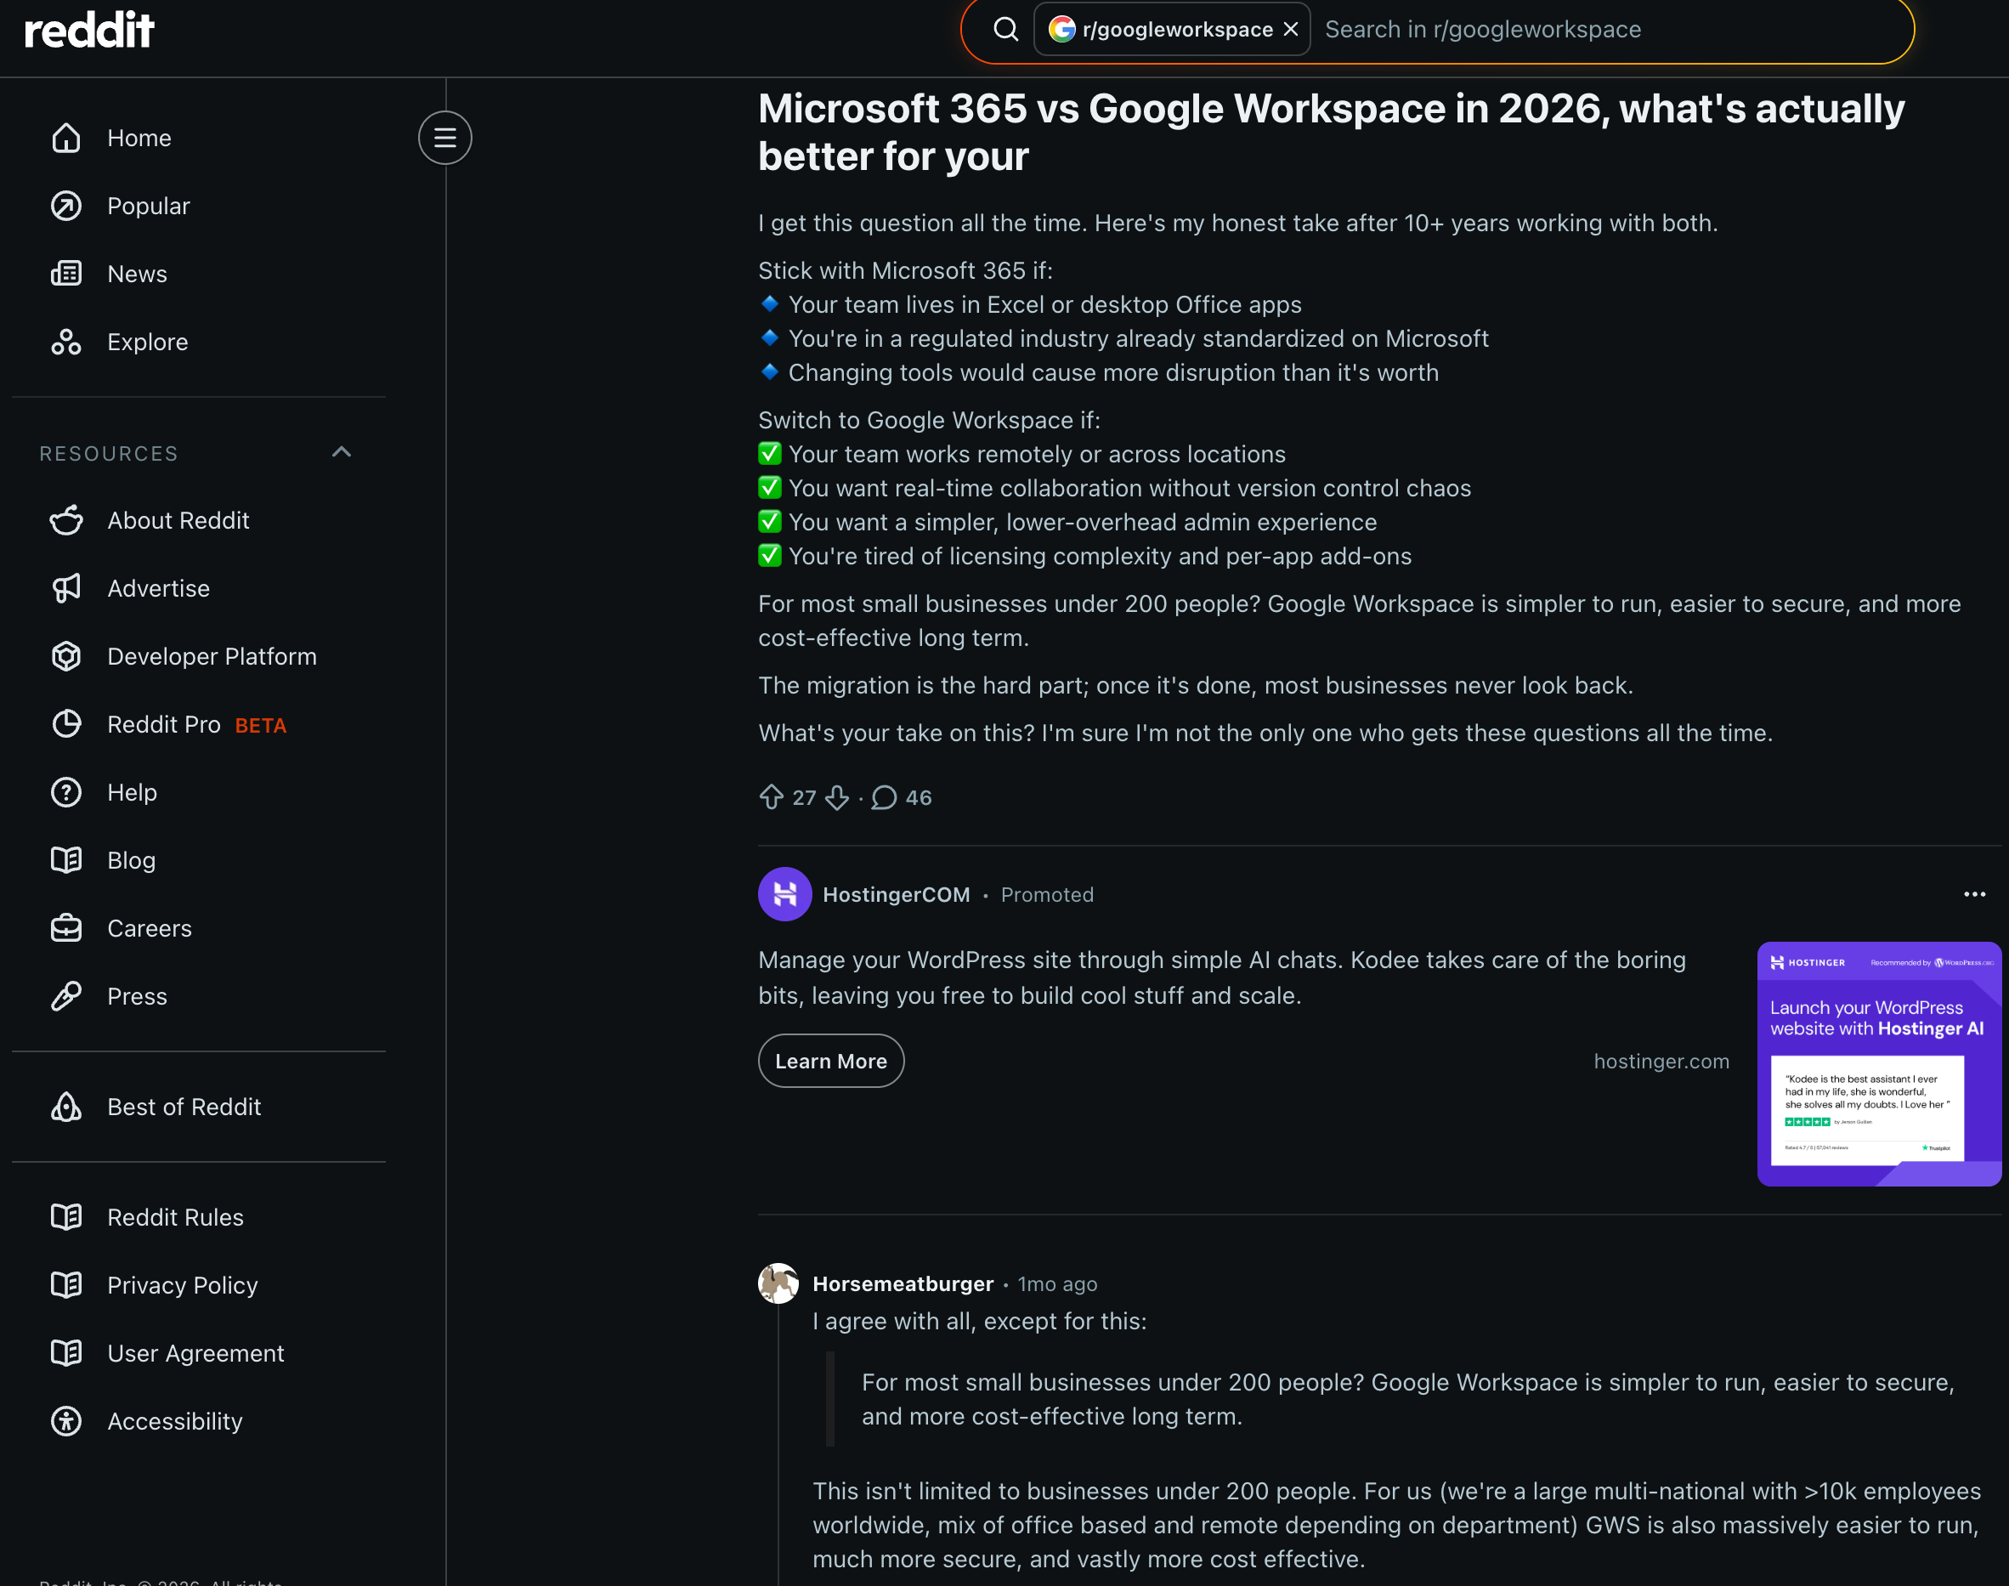This screenshot has width=2009, height=1586.
Task: Click the Advertise megaphone icon
Action: pyautogui.click(x=66, y=588)
